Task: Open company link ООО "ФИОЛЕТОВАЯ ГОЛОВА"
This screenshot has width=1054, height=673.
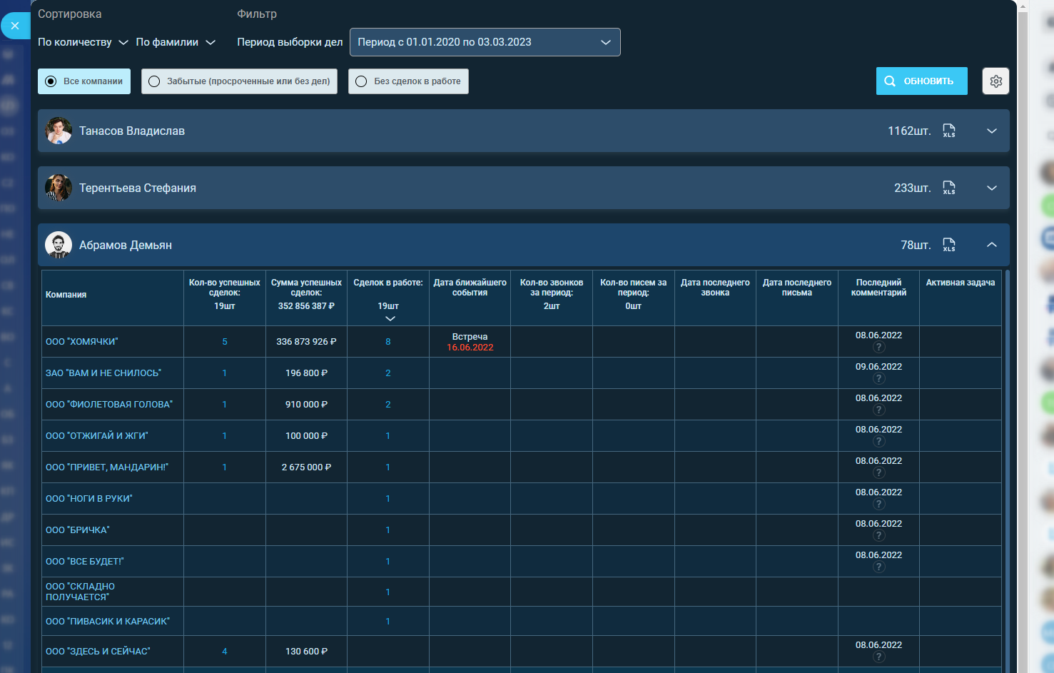Action: [x=109, y=405]
